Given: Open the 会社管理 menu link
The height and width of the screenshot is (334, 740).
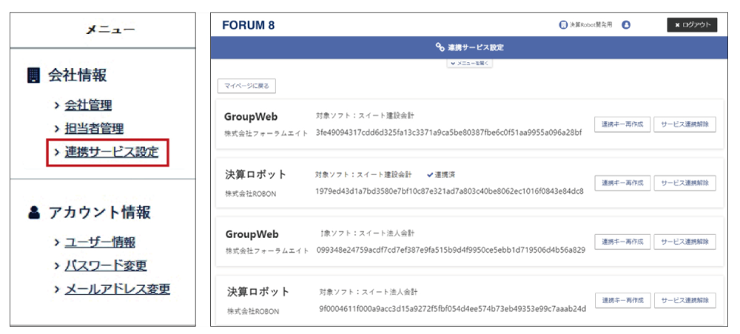Looking at the screenshot, I should click(x=88, y=105).
